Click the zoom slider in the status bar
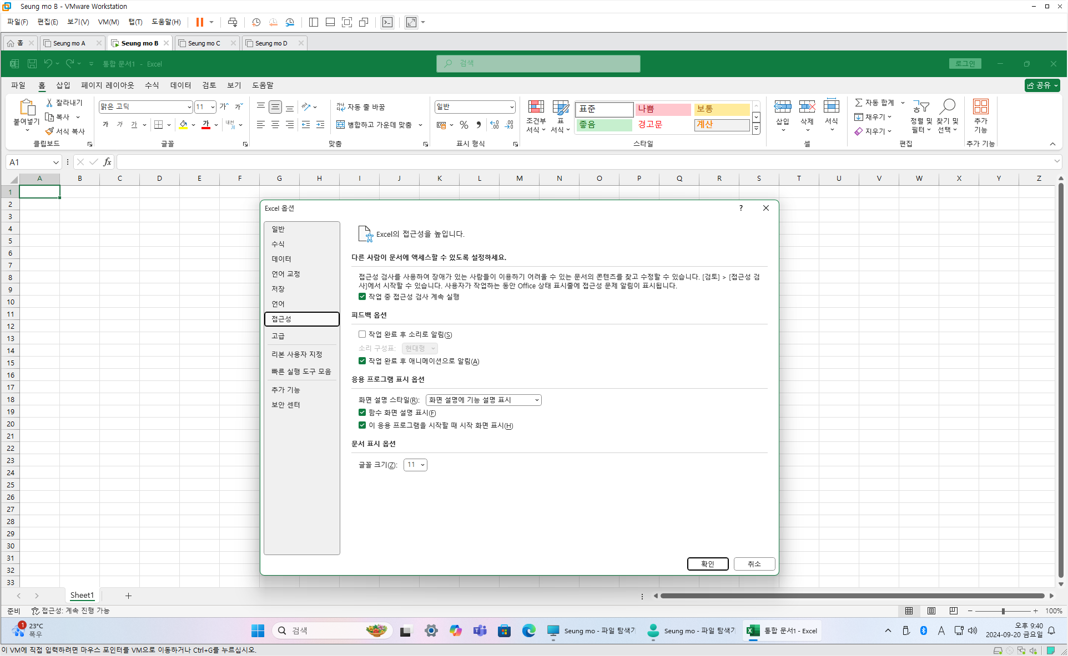1068x656 pixels. pyautogui.click(x=1002, y=611)
